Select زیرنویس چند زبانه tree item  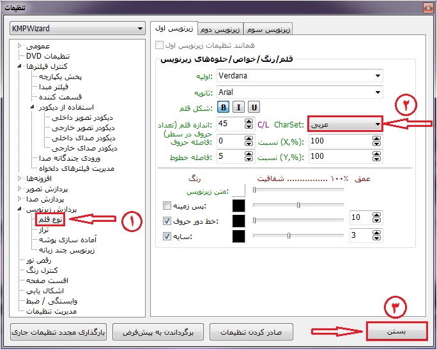[x=67, y=250]
